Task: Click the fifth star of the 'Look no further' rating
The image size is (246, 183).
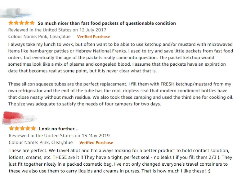Action: 33,129
